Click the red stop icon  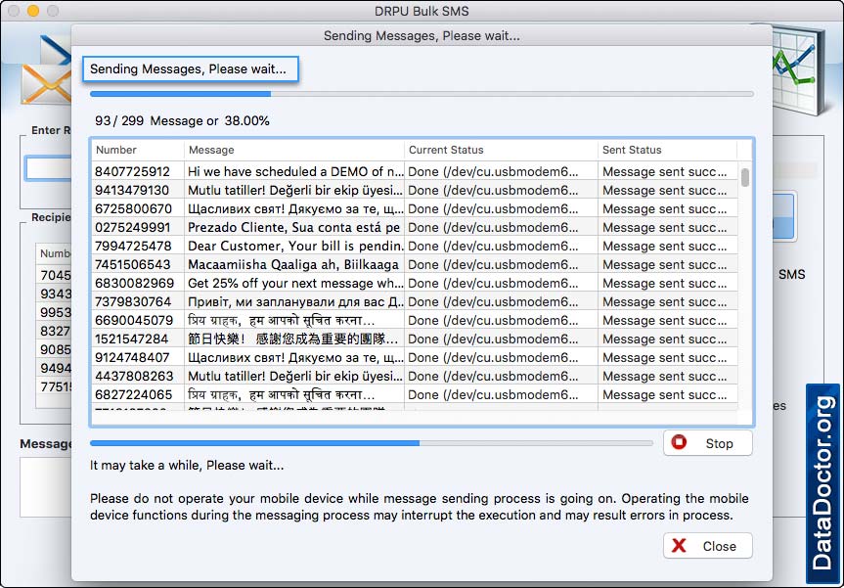(x=680, y=442)
